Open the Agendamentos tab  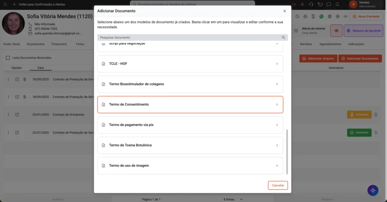tap(330, 44)
